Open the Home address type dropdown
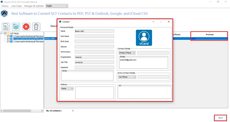 [x=67, y=88]
